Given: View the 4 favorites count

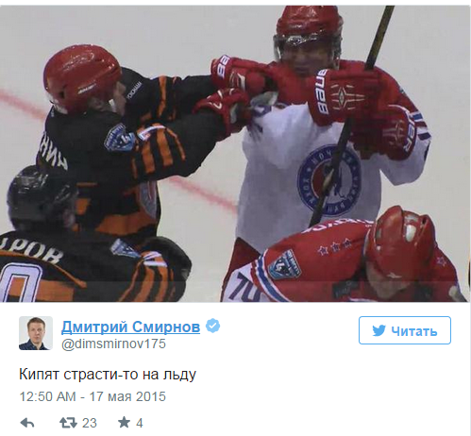Looking at the screenshot, I should pyautogui.click(x=140, y=423).
